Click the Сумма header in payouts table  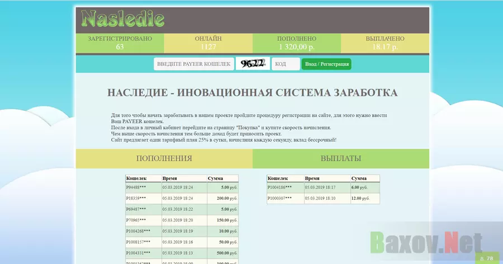click(x=365, y=178)
